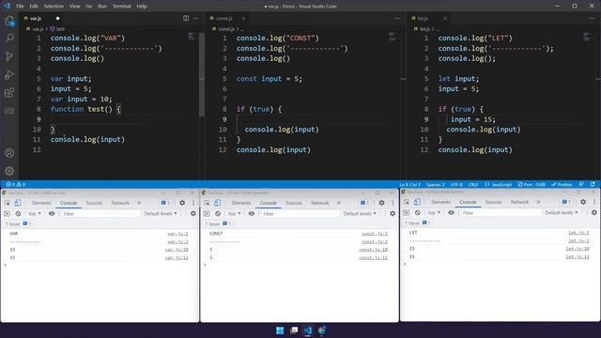The width and height of the screenshot is (601, 338).
Task: Open source link var.js:10 in console
Action: pyautogui.click(x=177, y=250)
